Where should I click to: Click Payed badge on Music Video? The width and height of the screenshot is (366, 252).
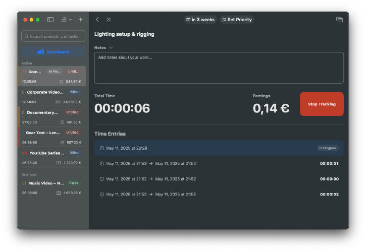74,183
